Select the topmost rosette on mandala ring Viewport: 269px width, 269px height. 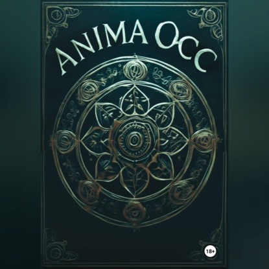coord(134,69)
